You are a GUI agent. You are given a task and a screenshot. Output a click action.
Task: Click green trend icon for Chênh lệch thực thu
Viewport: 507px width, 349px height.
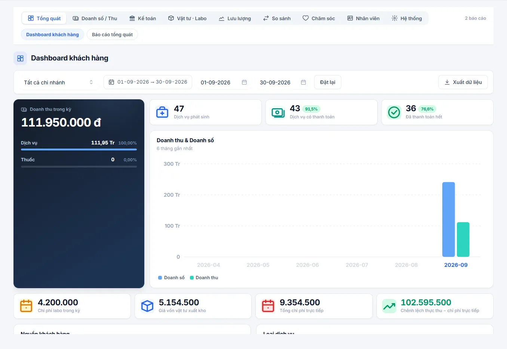(389, 306)
